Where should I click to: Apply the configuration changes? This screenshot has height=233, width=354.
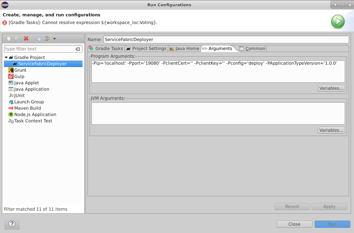click(x=329, y=206)
